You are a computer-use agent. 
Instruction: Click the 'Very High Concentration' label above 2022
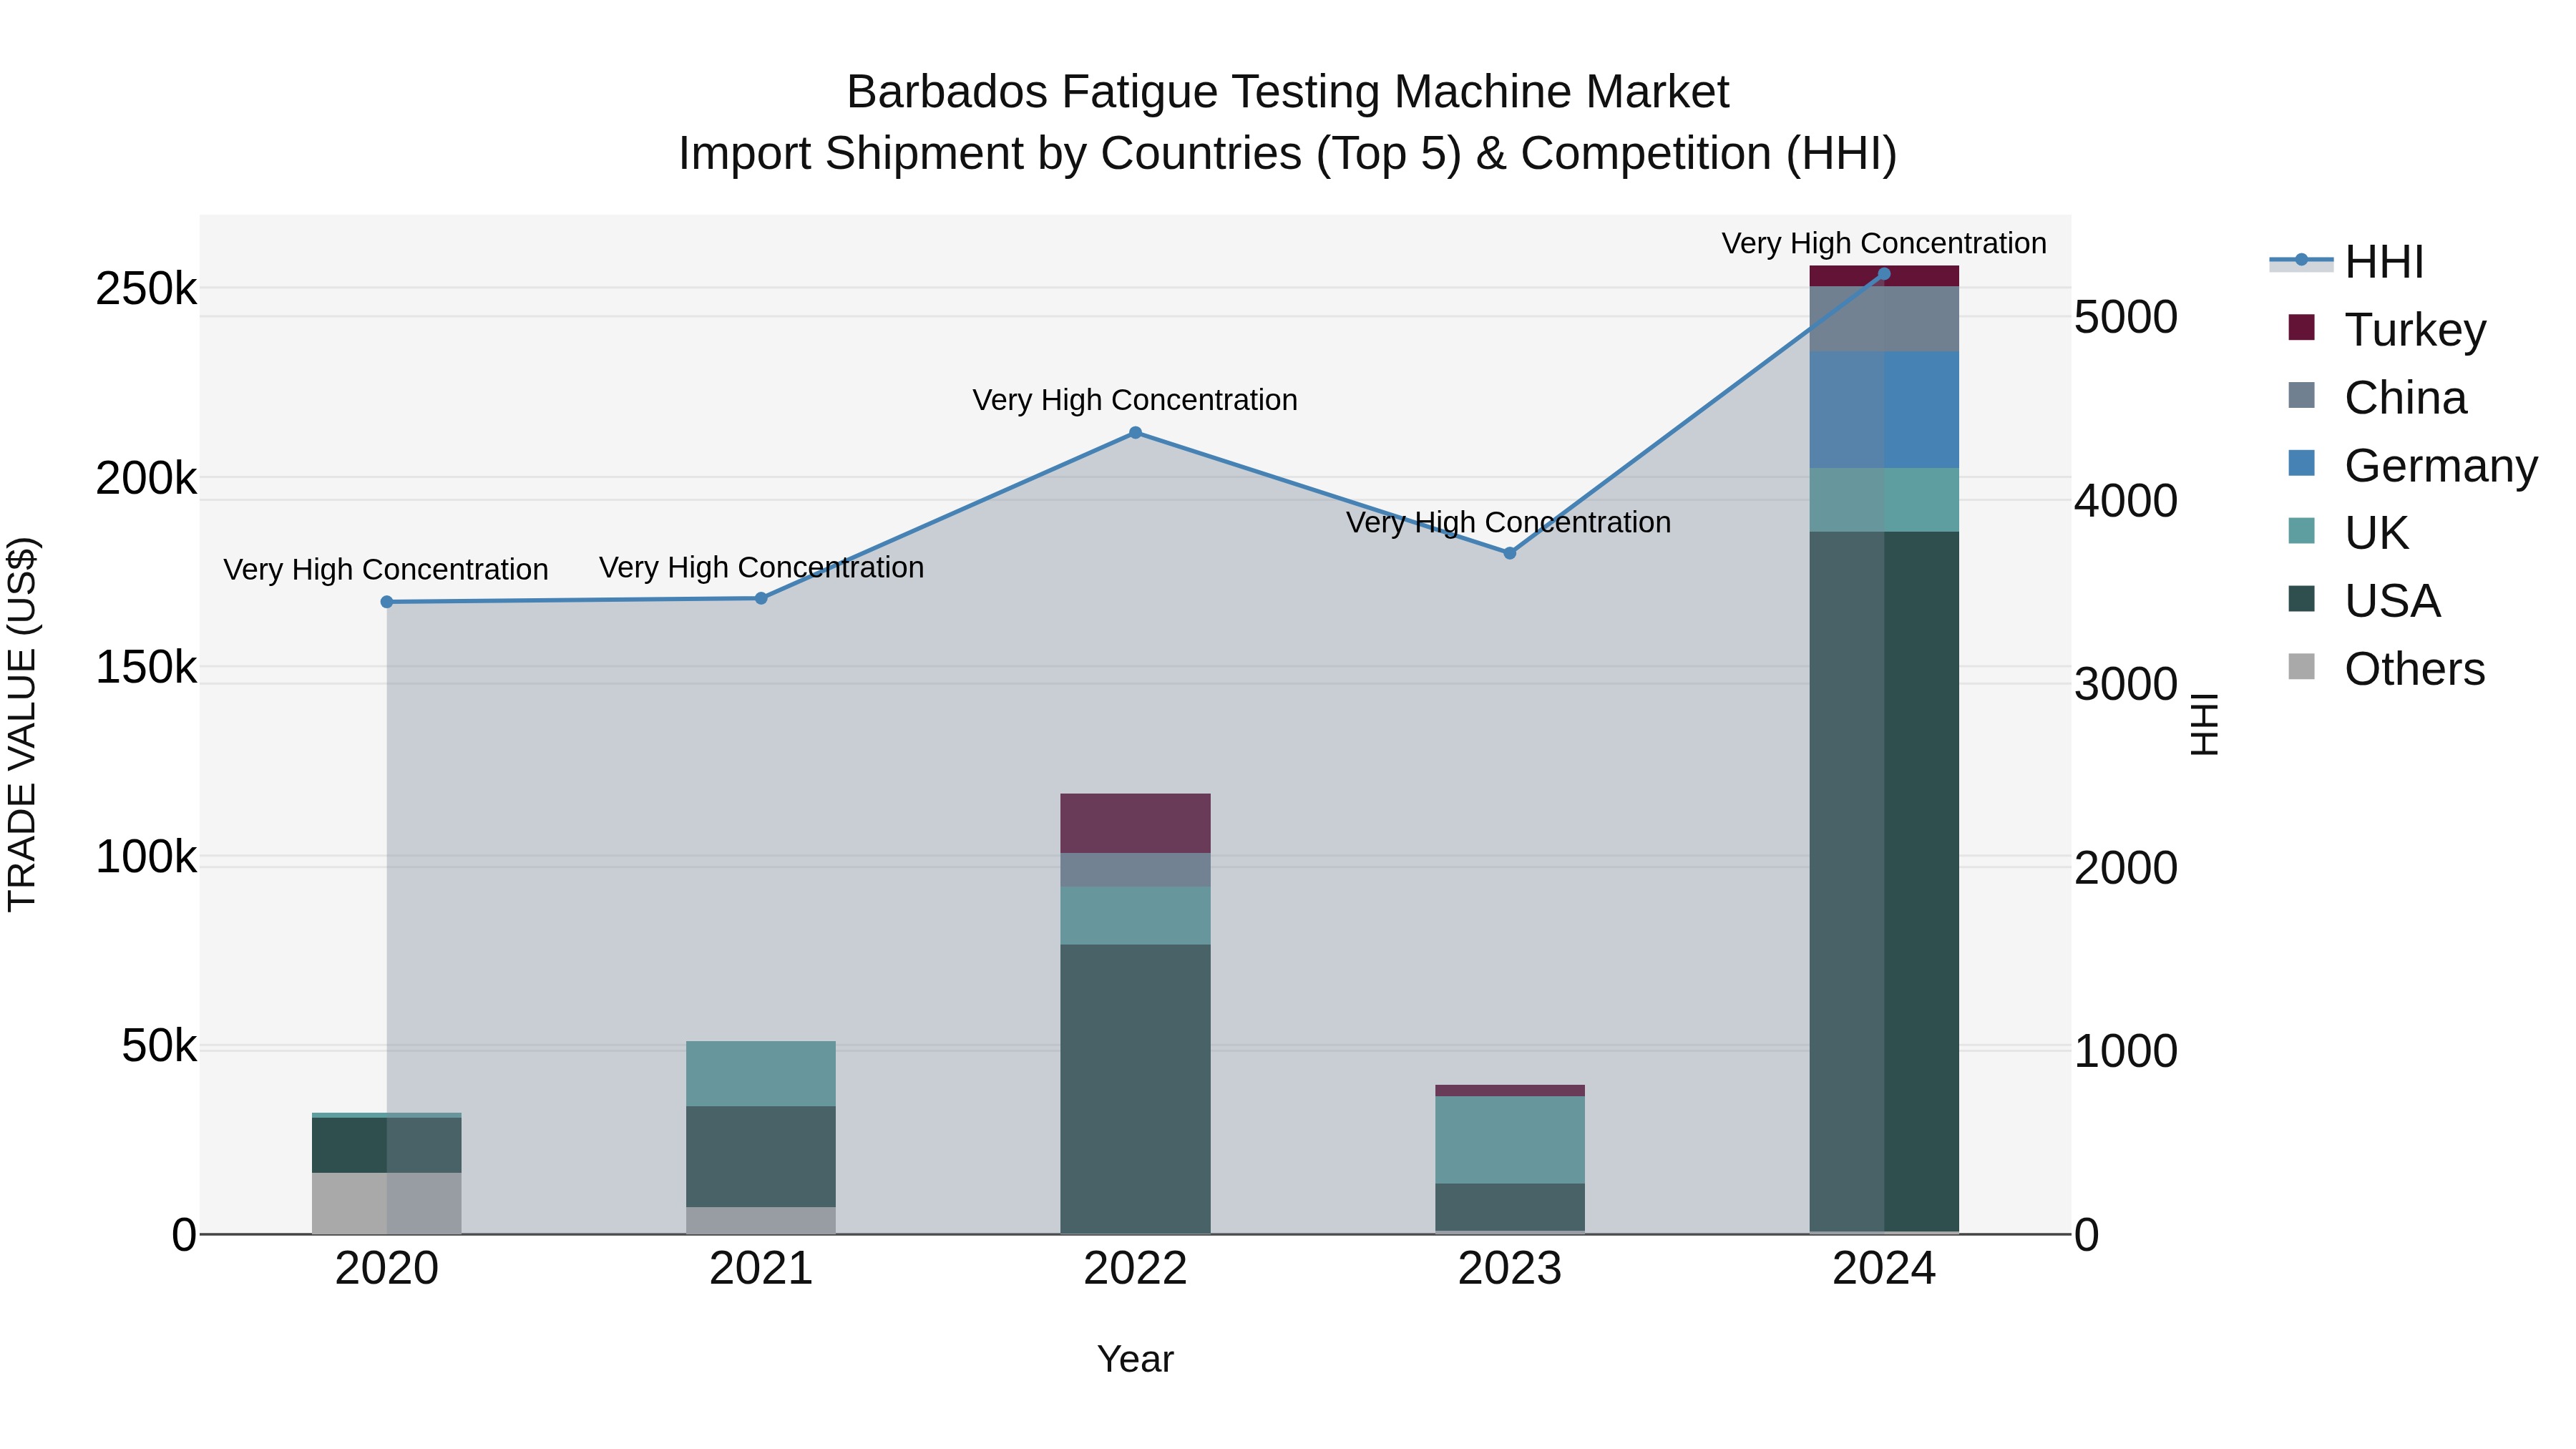point(1135,400)
